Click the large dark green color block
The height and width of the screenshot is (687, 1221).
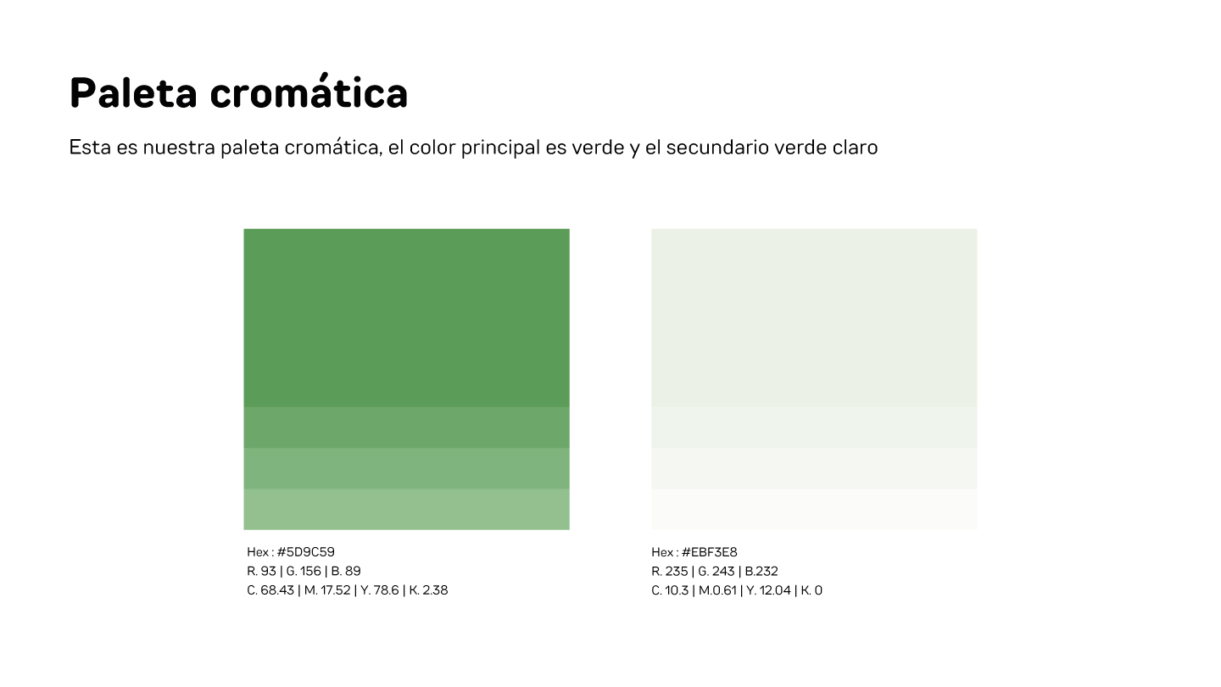click(406, 317)
